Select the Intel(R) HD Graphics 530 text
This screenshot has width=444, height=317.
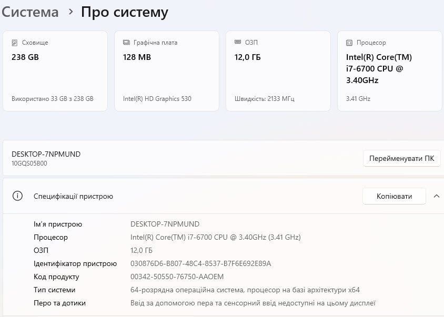click(x=157, y=98)
